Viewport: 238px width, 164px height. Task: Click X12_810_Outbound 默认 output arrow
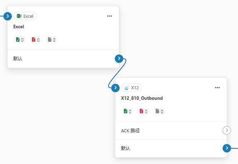(x=227, y=148)
